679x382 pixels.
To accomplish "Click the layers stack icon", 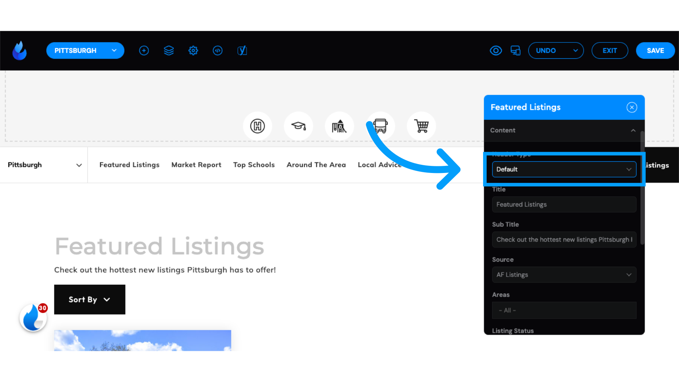I will point(168,50).
